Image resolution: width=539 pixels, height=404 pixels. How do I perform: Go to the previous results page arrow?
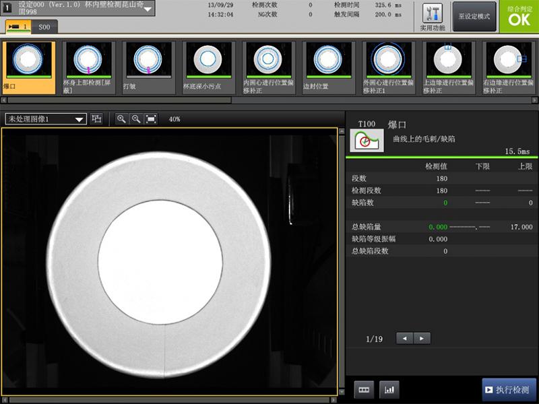coord(404,339)
